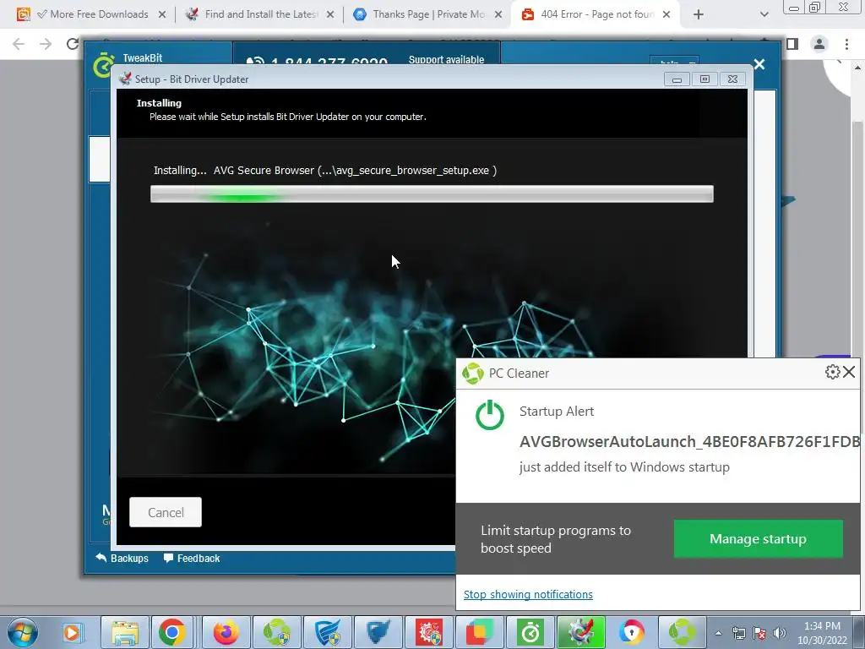The width and height of the screenshot is (865, 649).
Task: Click the clock showing 1:34 PM
Action: [822, 626]
